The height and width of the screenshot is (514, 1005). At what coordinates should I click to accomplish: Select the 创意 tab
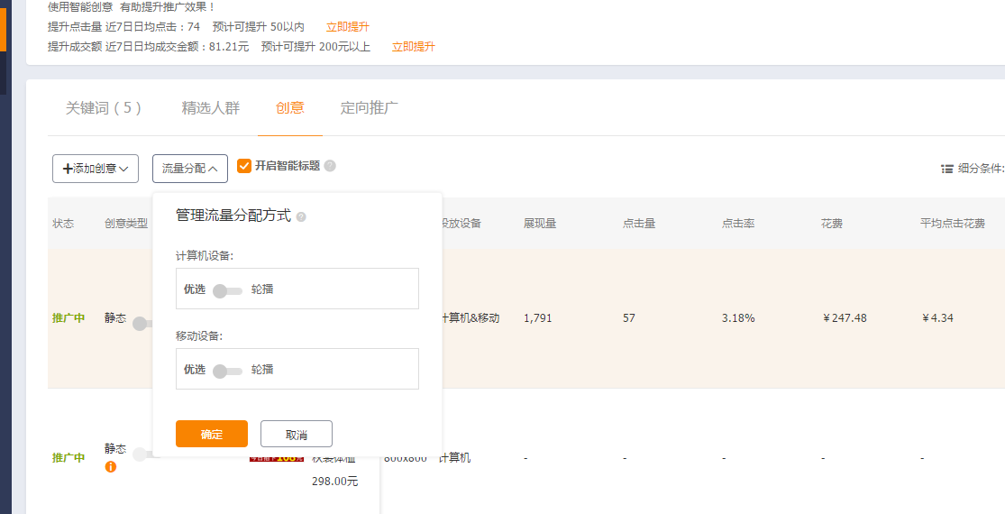290,108
